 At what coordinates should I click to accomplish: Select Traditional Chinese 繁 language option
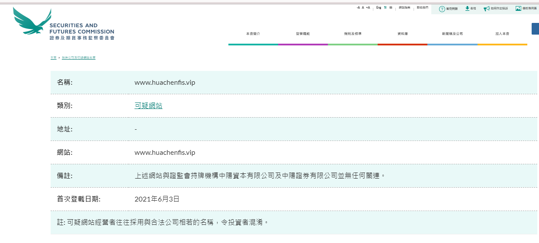tap(385, 8)
